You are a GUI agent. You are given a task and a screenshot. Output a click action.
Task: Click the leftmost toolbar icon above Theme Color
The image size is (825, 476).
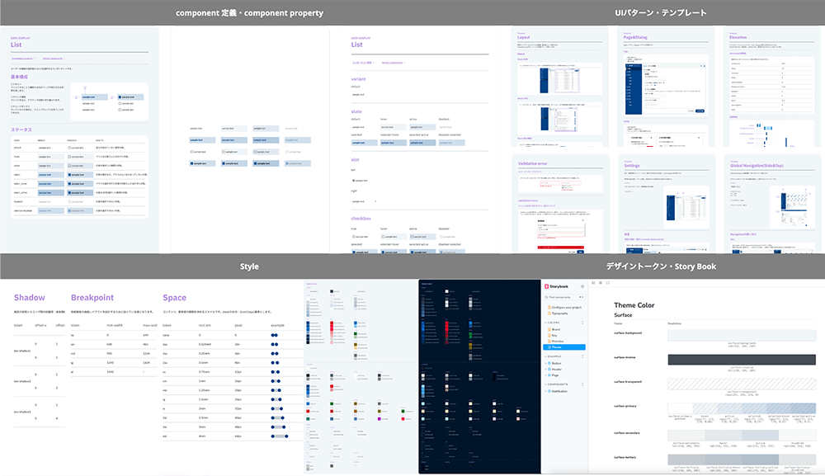tap(593, 283)
